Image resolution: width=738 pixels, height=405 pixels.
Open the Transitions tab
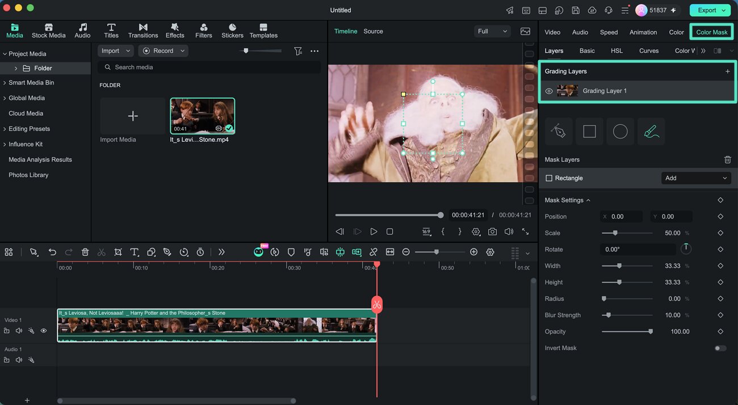point(143,31)
